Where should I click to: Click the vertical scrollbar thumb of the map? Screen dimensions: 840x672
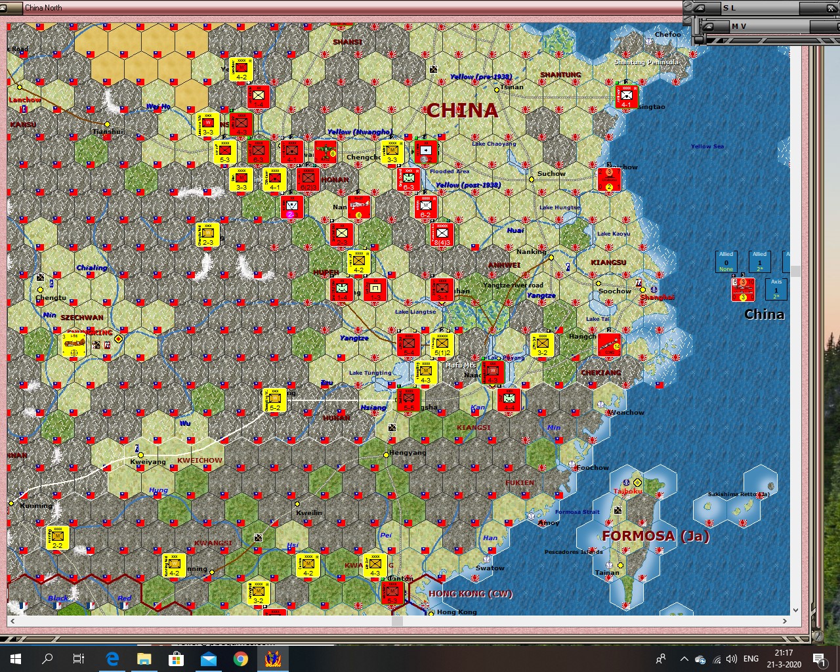[x=796, y=271]
